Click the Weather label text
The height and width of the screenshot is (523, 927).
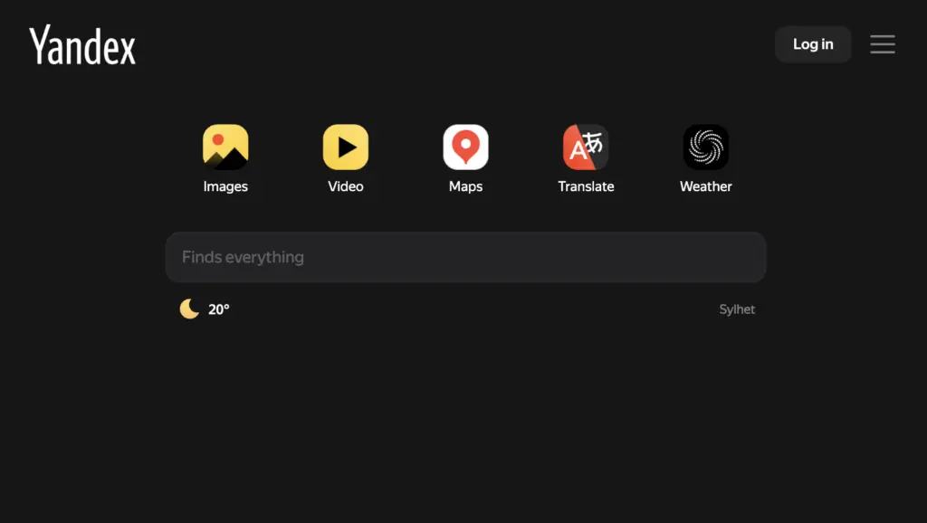click(x=706, y=186)
